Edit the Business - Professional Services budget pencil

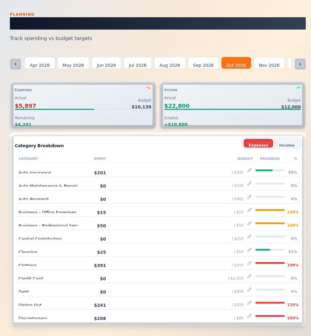249,224
